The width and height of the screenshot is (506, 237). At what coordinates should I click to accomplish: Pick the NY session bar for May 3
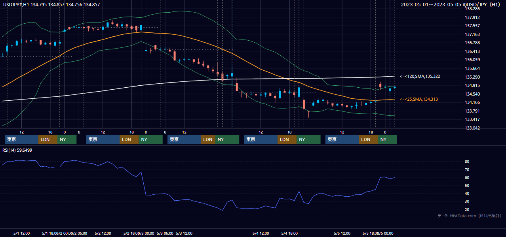[x=227, y=139]
